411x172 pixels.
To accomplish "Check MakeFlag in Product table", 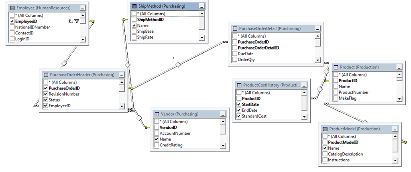I will pyautogui.click(x=336, y=98).
